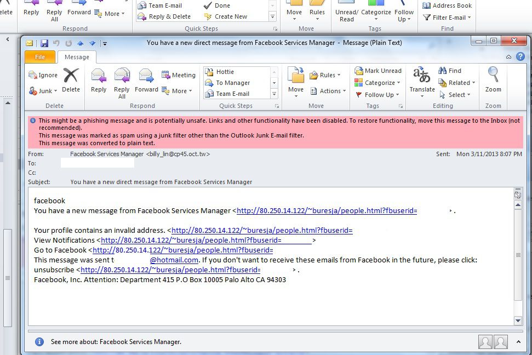Open the Related dropdown
The image size is (532, 355).
pos(456,83)
